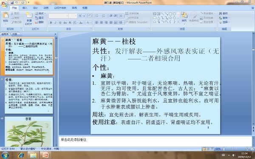Open shape effects 形状效果 options
This screenshot has width=255, height=159.
coord(207,22)
